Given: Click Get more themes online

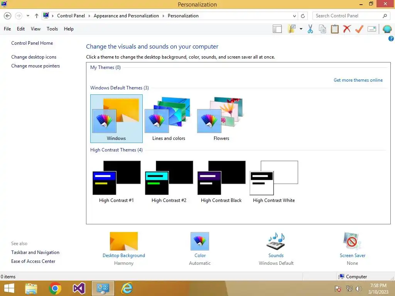Looking at the screenshot, I should pos(358,80).
